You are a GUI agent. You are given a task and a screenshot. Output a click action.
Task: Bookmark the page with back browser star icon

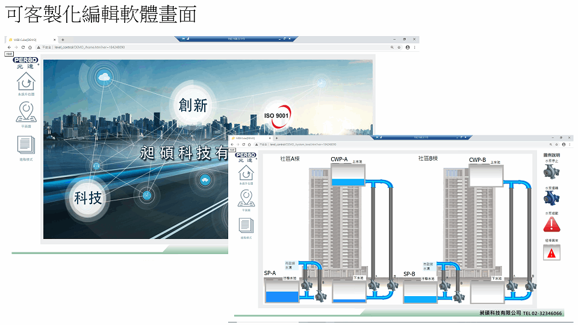click(399, 47)
